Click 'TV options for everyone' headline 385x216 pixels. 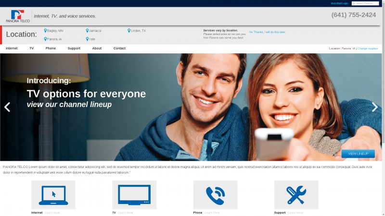click(86, 94)
